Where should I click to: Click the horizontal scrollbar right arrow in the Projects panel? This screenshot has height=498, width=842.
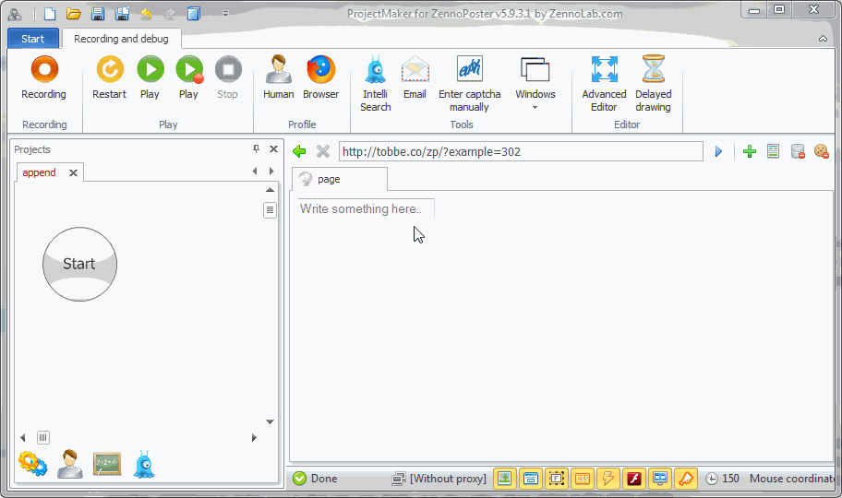[x=255, y=438]
